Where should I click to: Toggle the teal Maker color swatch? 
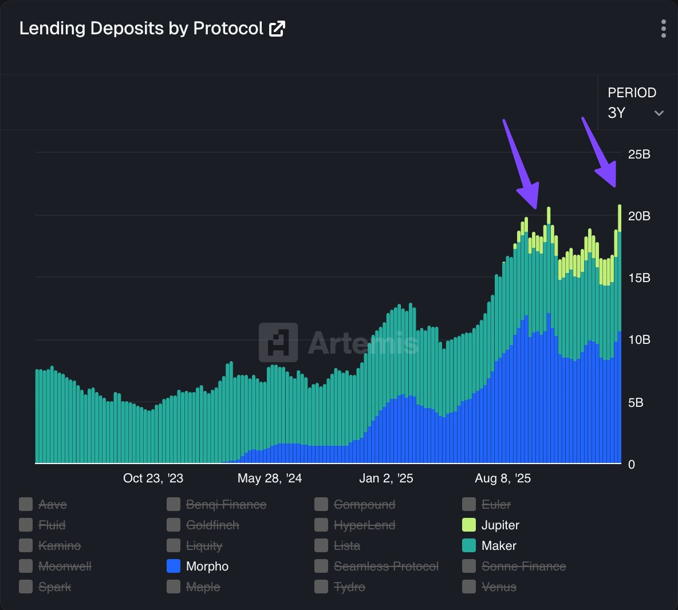[469, 546]
